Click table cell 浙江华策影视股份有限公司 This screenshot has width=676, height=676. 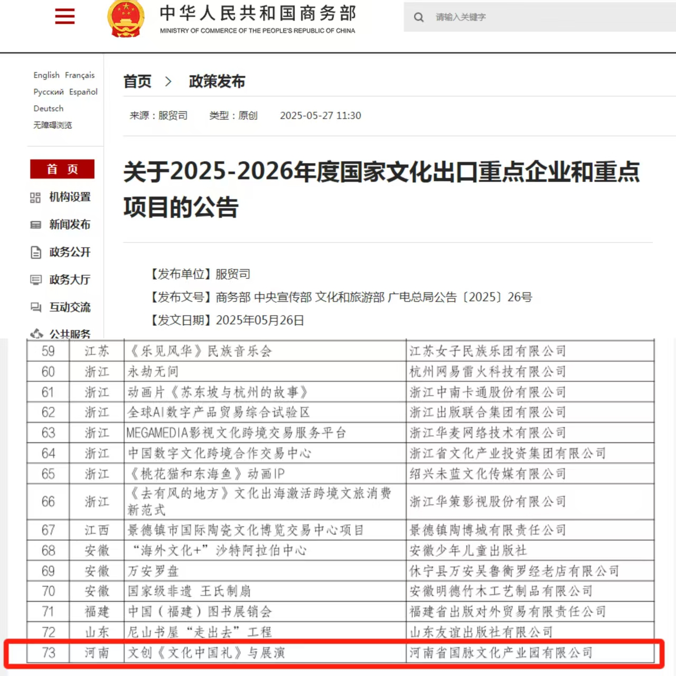pos(530,502)
